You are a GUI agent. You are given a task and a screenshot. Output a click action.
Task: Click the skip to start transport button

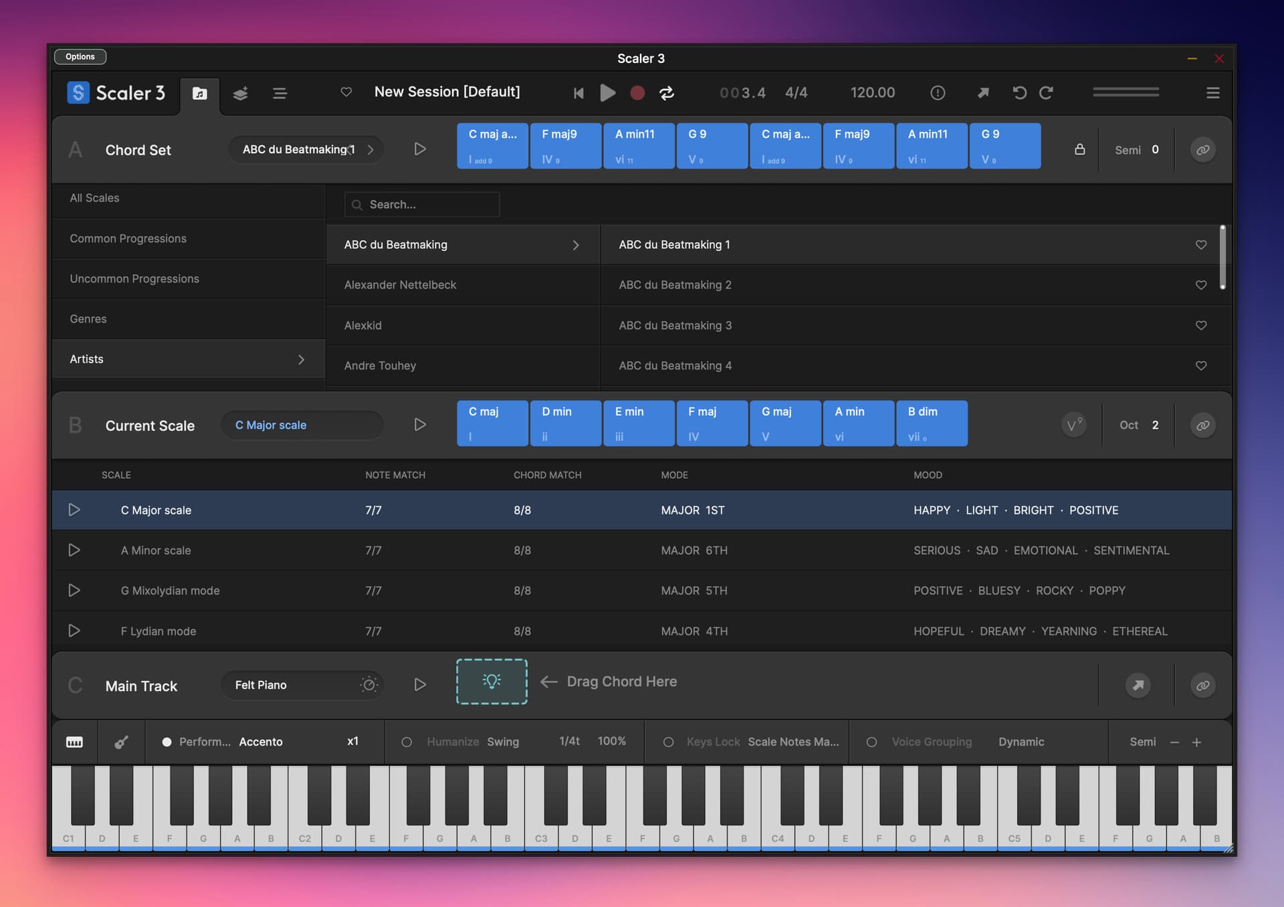coord(578,93)
